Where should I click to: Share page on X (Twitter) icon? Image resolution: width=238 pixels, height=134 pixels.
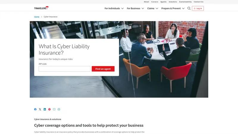point(40,109)
